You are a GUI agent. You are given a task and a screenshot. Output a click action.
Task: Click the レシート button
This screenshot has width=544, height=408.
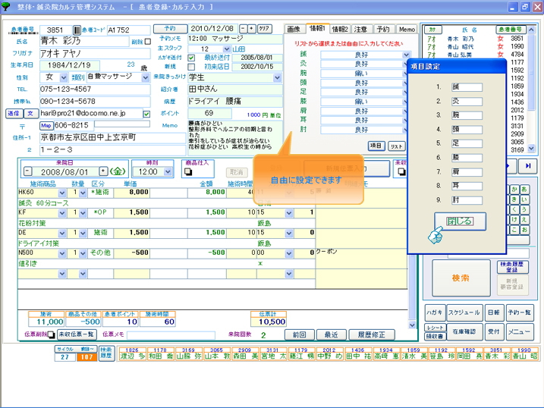[435, 328]
